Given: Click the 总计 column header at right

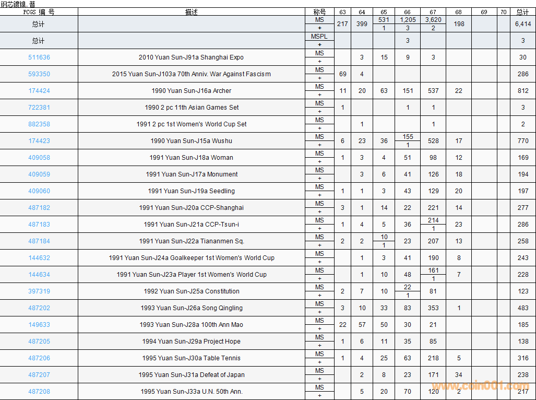Looking at the screenshot, I should point(522,12).
